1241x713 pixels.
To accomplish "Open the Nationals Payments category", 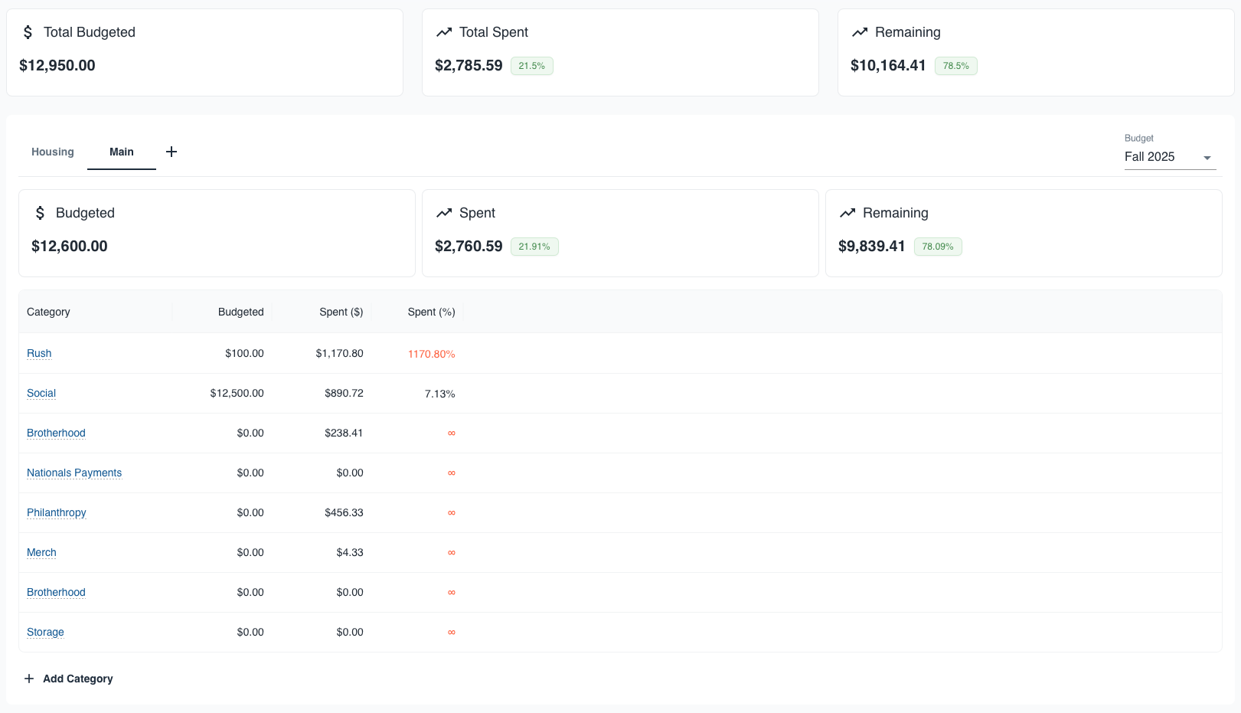I will coord(74,473).
